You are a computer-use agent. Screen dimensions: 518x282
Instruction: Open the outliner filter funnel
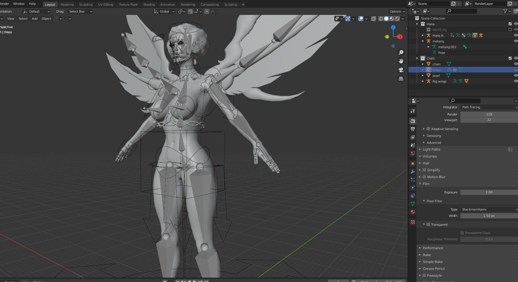click(x=505, y=11)
